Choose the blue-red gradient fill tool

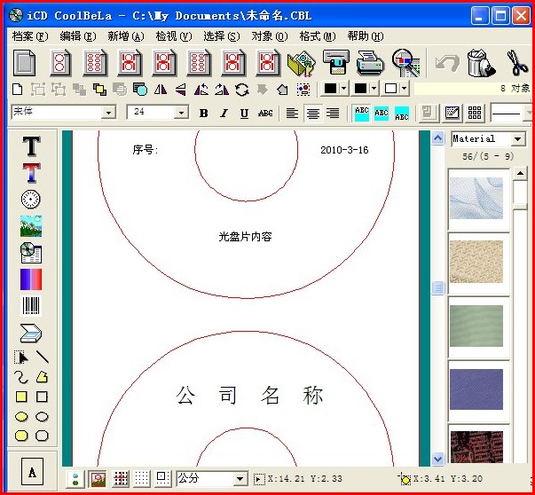(x=31, y=279)
